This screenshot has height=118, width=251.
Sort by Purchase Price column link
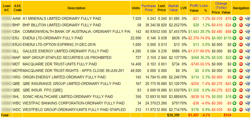point(149,8)
